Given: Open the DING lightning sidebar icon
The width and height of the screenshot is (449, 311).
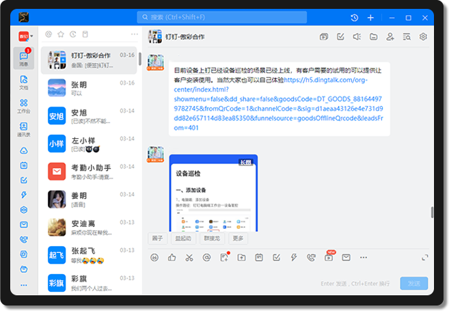Looking at the screenshot, I should pos(24,195).
